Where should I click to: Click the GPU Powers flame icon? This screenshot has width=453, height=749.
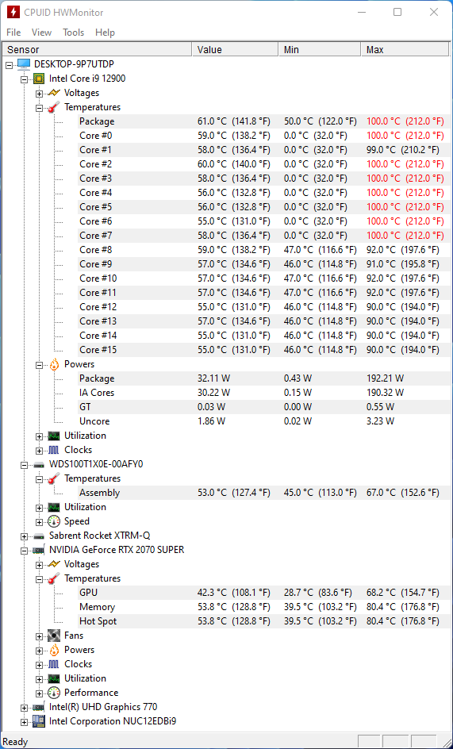click(54, 650)
